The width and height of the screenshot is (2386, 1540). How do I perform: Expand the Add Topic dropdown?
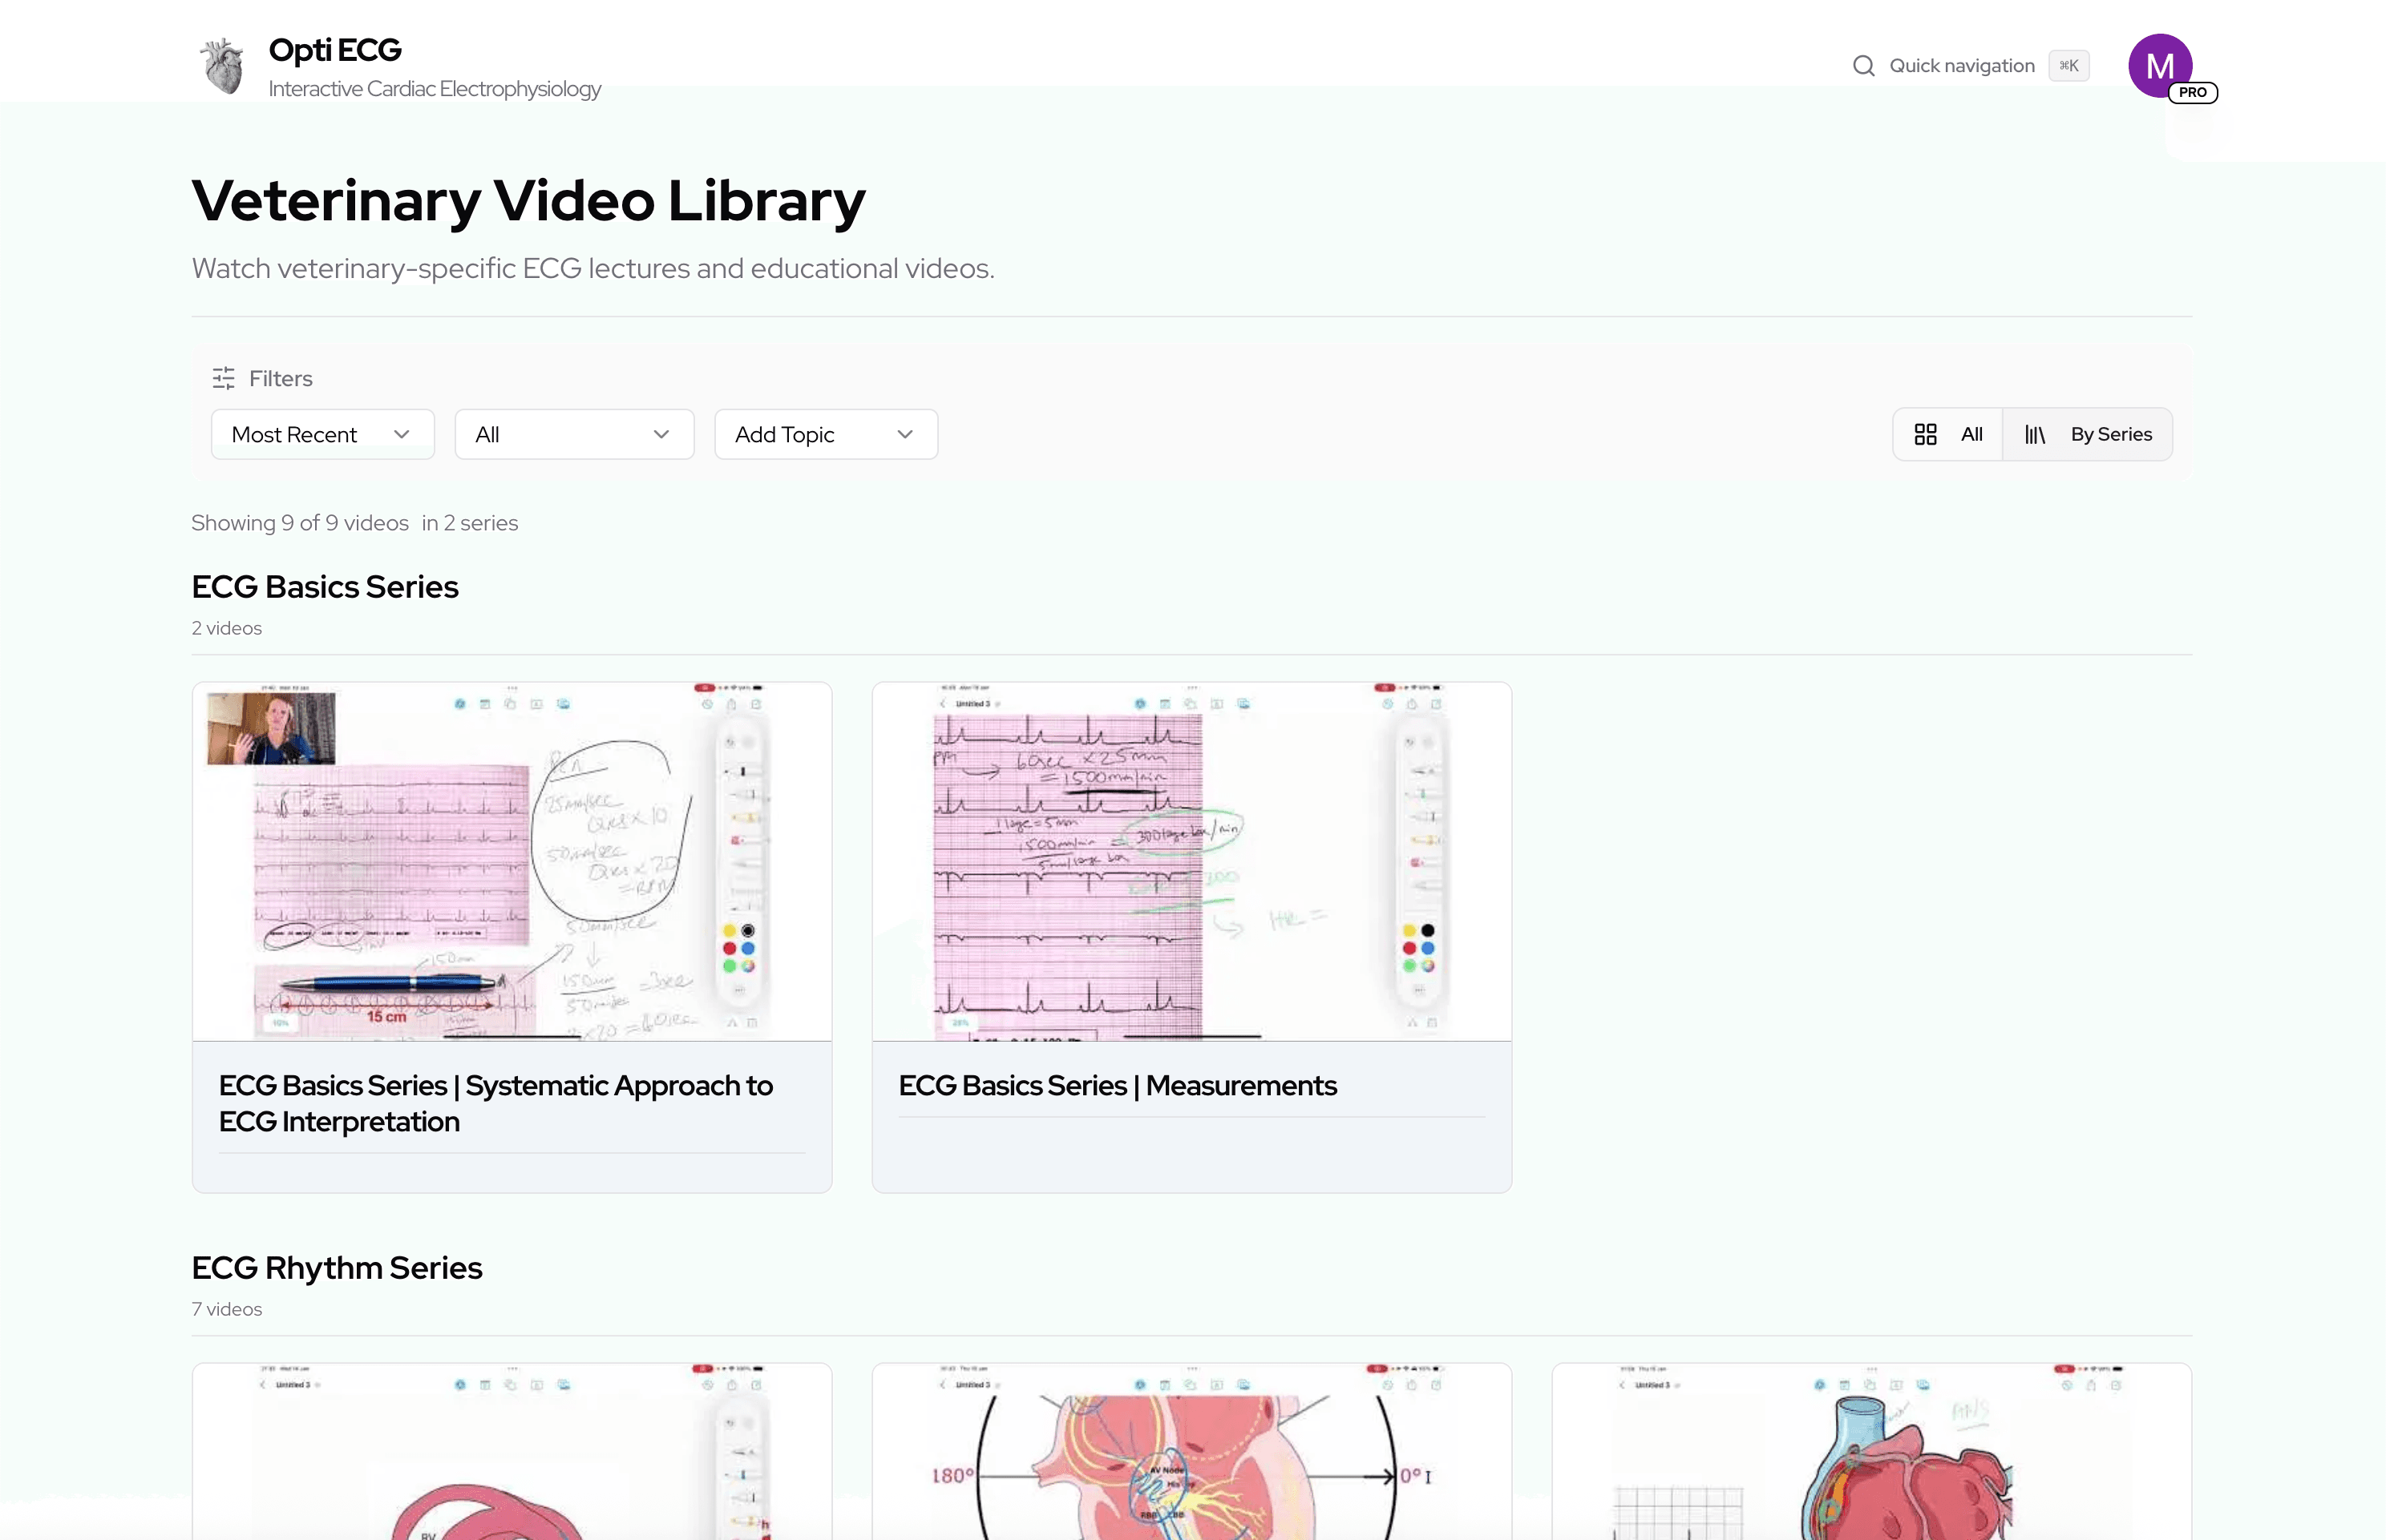pyautogui.click(x=825, y=433)
